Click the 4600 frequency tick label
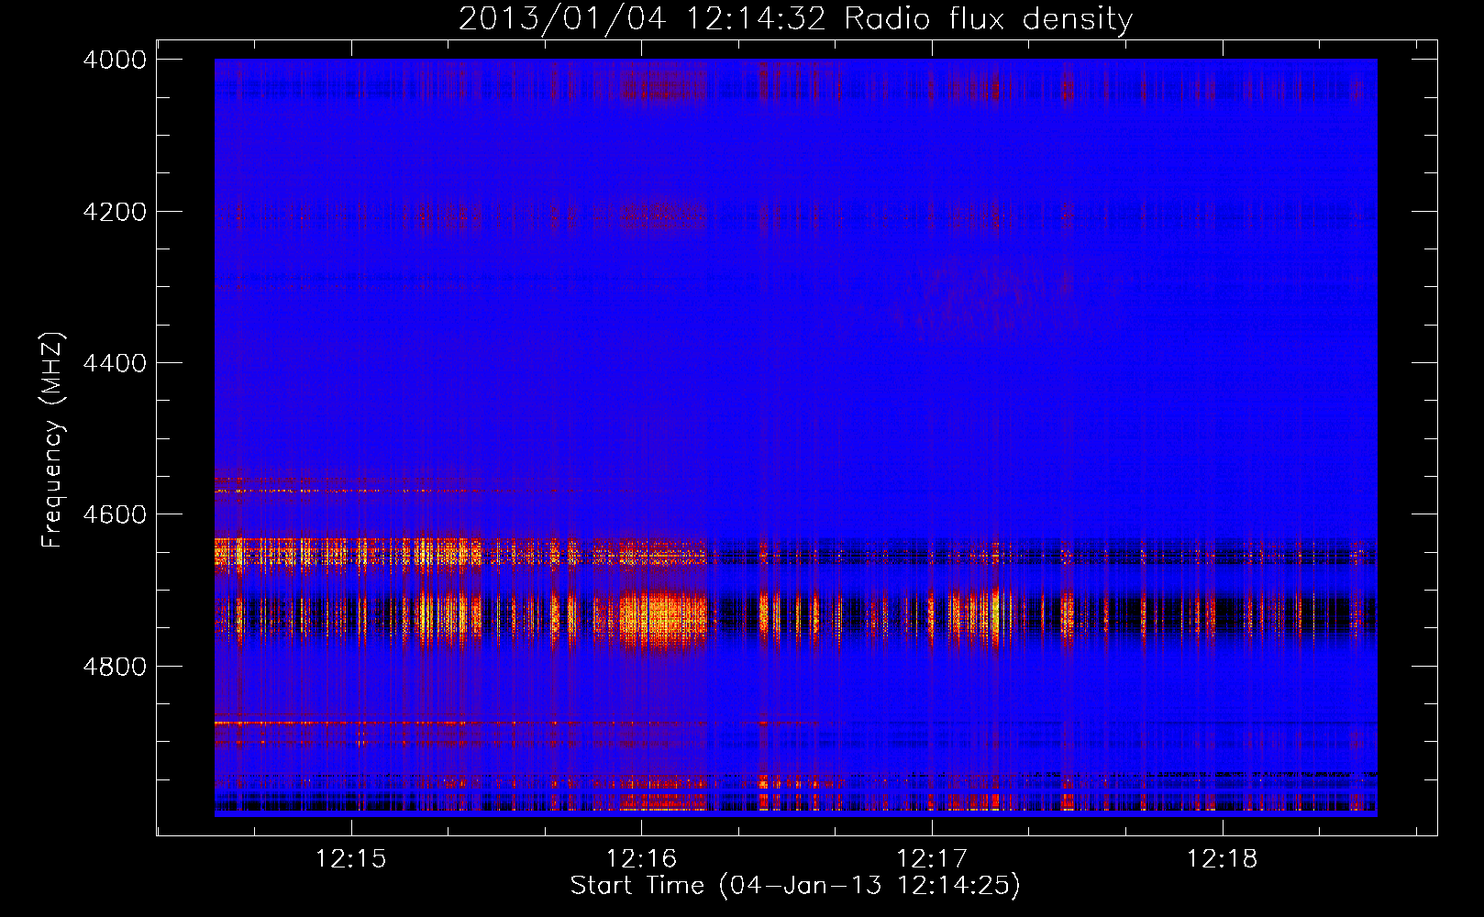1484x917 pixels. [x=115, y=514]
